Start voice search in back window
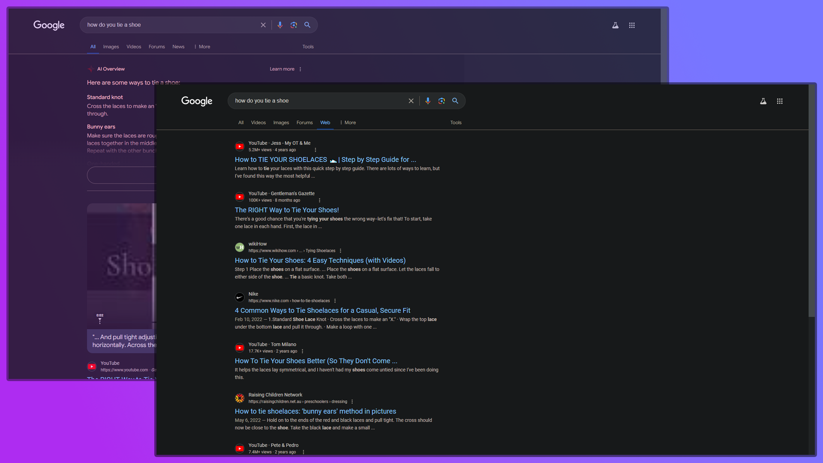The image size is (823, 463). pos(280,25)
